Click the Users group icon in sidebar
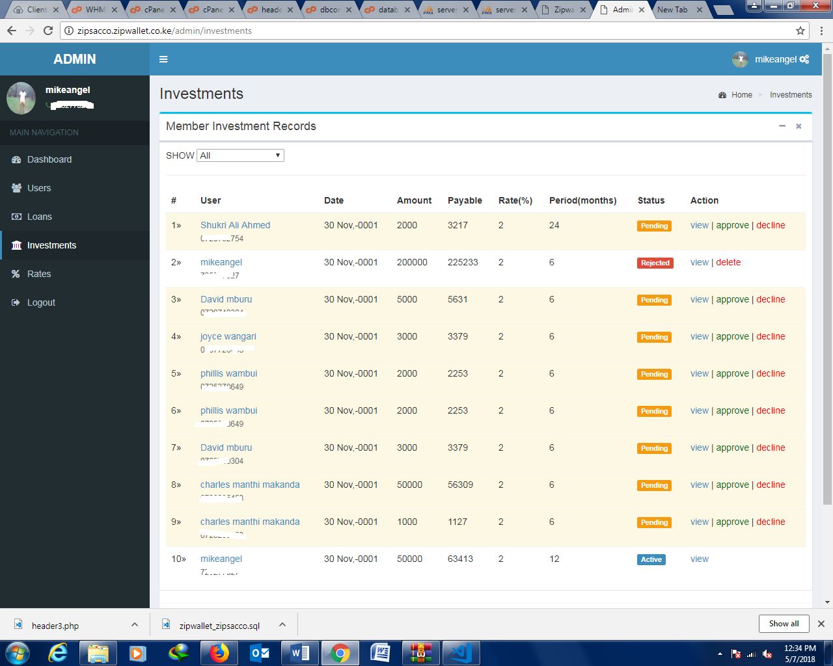Screen dimensions: 833x666 [x=16, y=188]
